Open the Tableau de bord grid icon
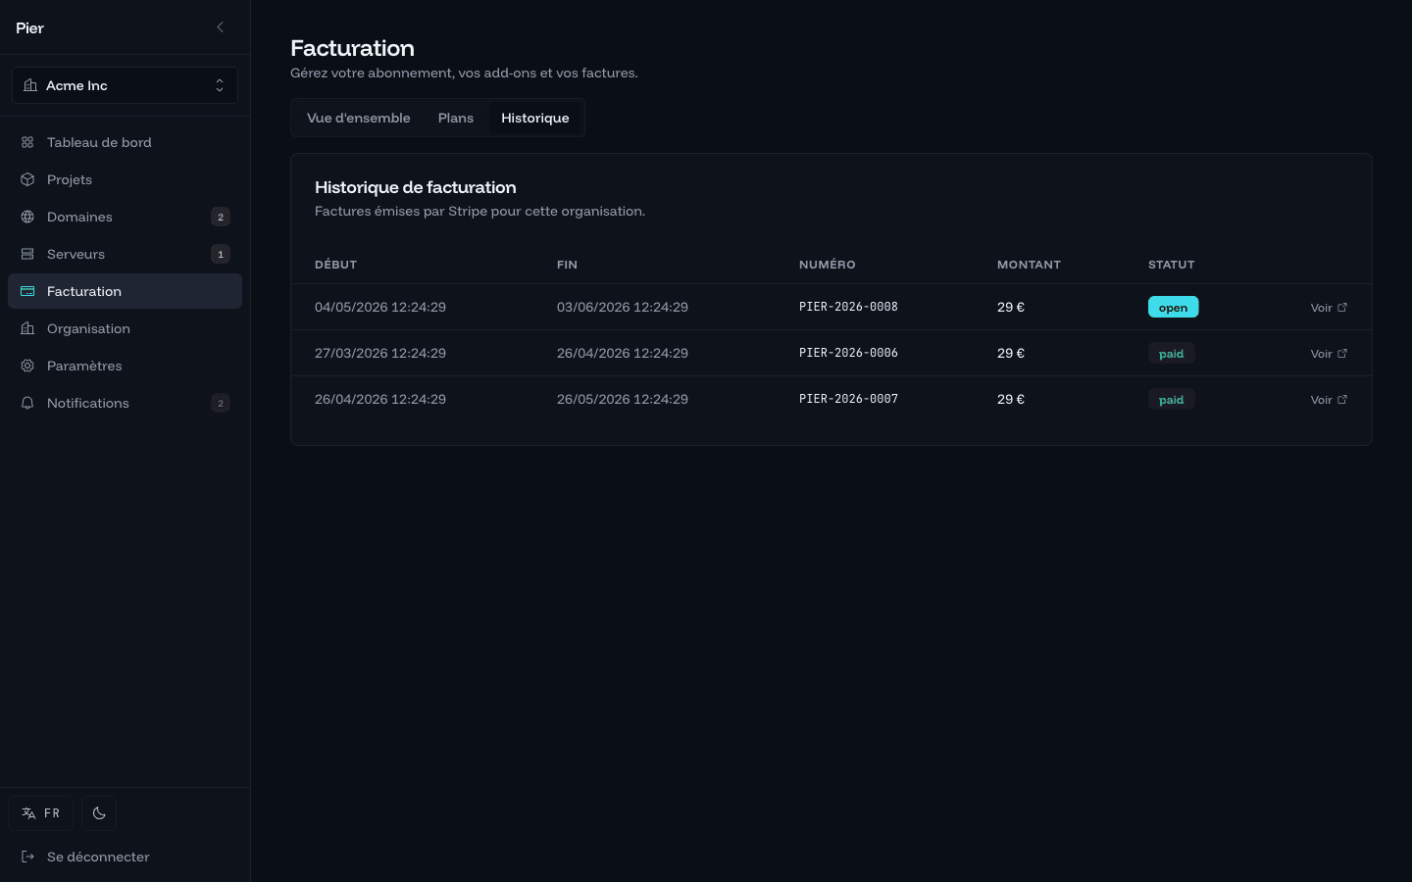The image size is (1412, 882). point(27,142)
